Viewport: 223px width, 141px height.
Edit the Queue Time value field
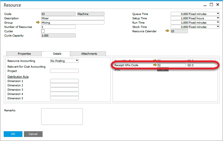[179, 14]
